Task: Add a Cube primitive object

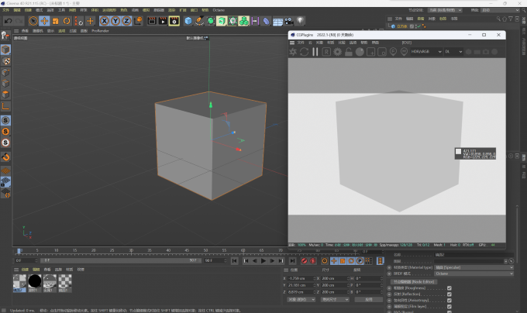Action: [x=188, y=21]
